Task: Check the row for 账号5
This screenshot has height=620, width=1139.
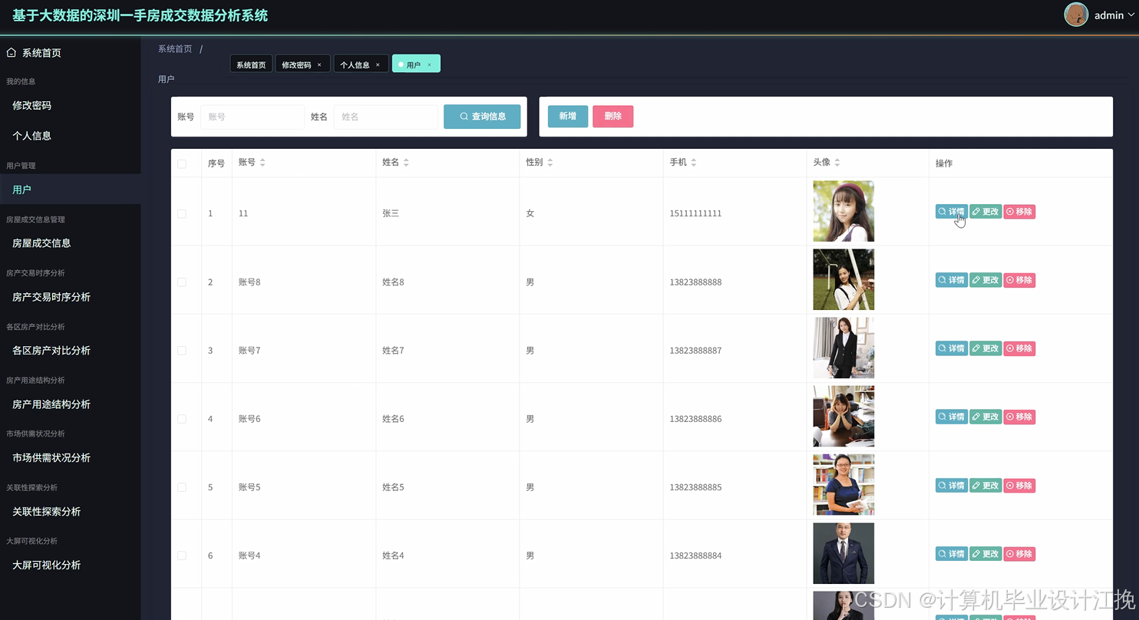Action: tap(182, 487)
